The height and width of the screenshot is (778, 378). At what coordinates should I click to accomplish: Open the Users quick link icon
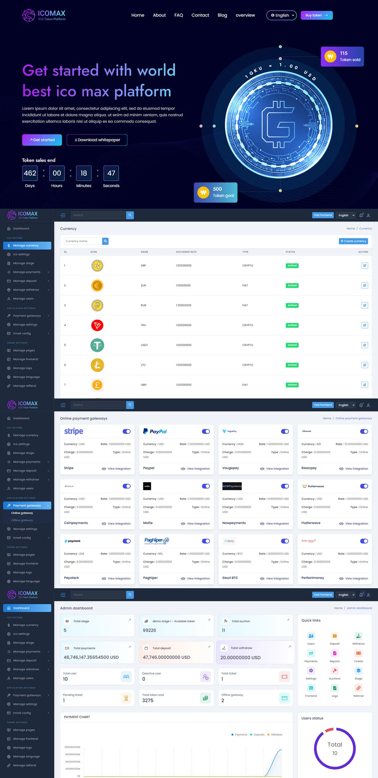(311, 636)
